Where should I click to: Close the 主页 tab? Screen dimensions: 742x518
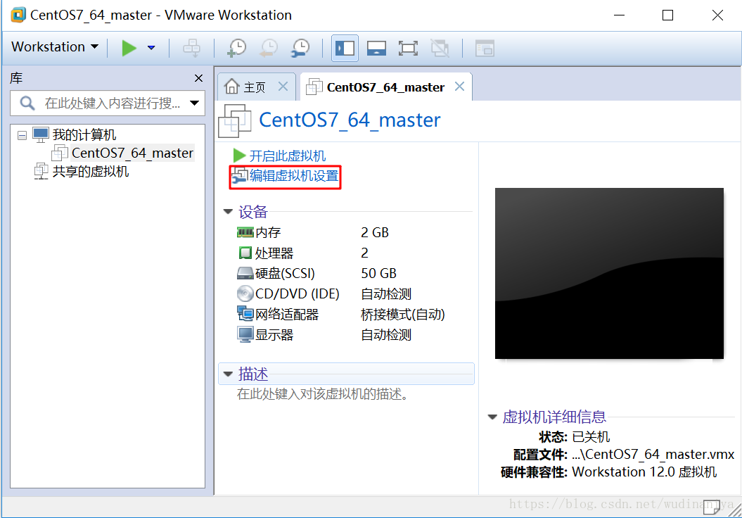[283, 86]
